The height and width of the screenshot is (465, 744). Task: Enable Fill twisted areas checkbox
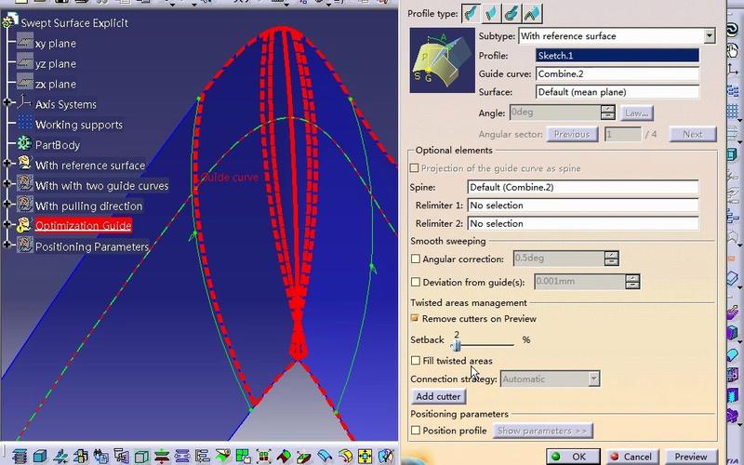point(416,361)
